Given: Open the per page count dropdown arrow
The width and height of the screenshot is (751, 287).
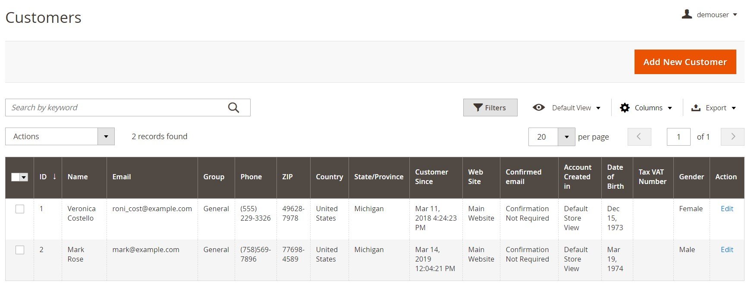Looking at the screenshot, I should coord(566,137).
